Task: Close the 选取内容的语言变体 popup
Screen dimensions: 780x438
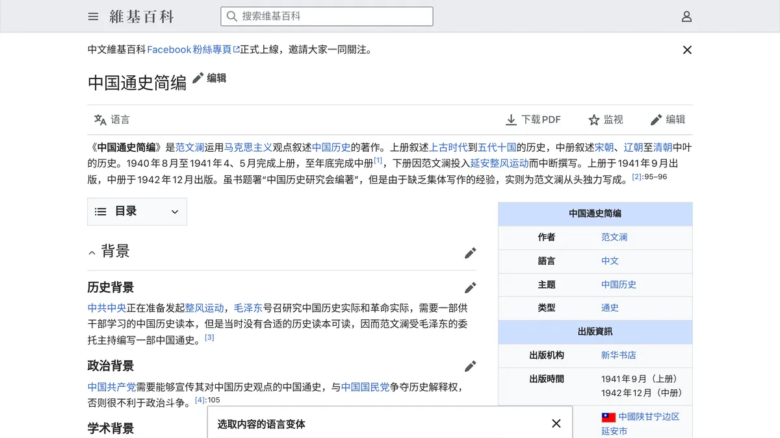Action: click(x=556, y=424)
